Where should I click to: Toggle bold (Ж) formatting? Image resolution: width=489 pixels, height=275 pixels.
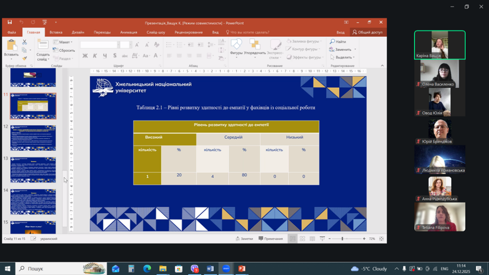[x=85, y=56]
